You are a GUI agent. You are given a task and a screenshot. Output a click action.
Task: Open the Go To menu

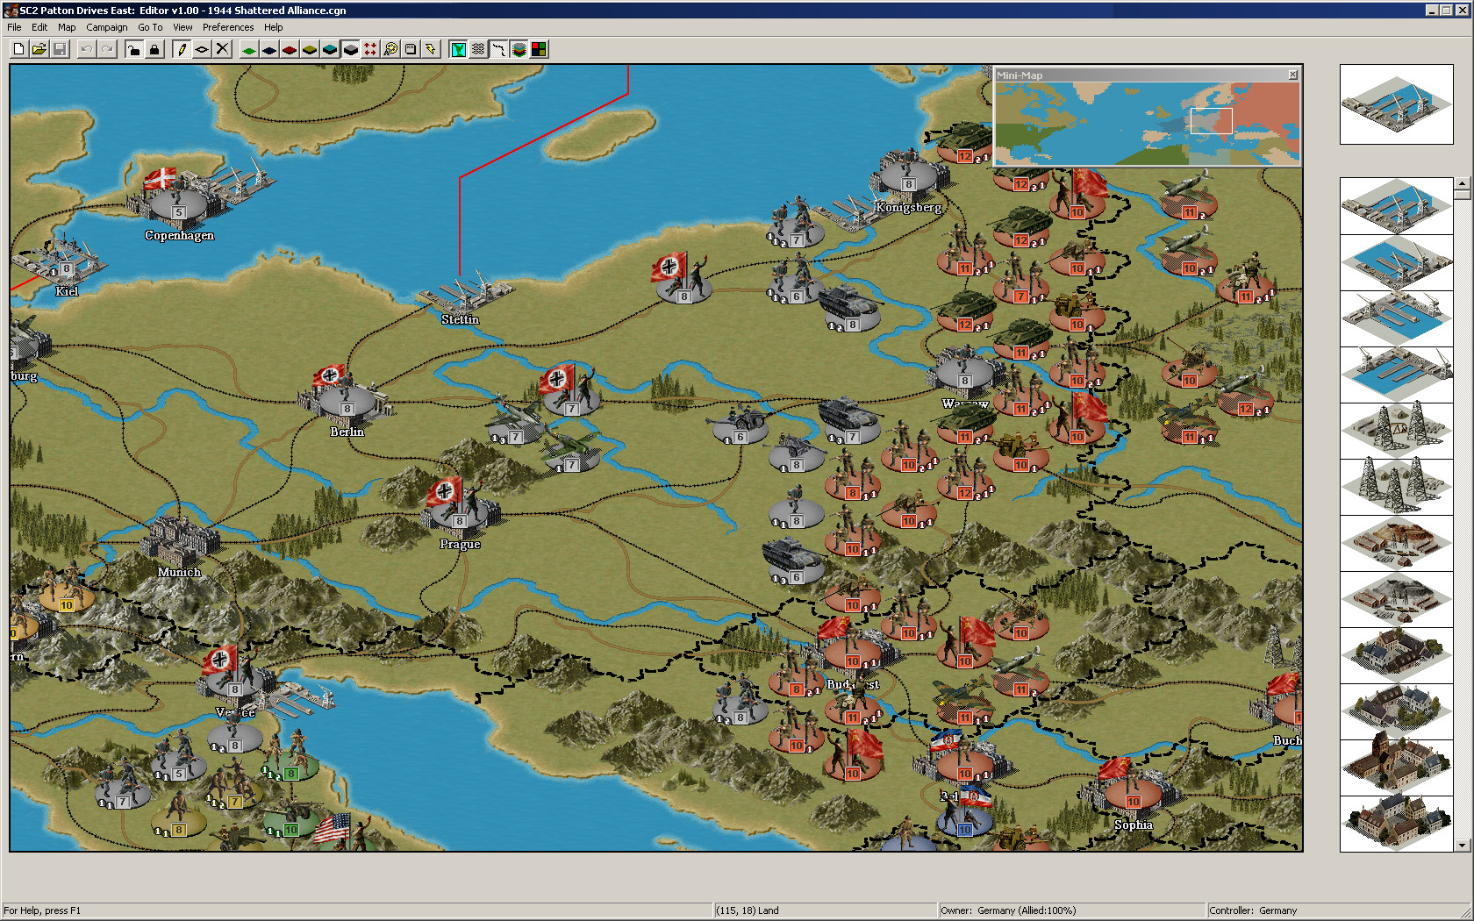tap(150, 27)
